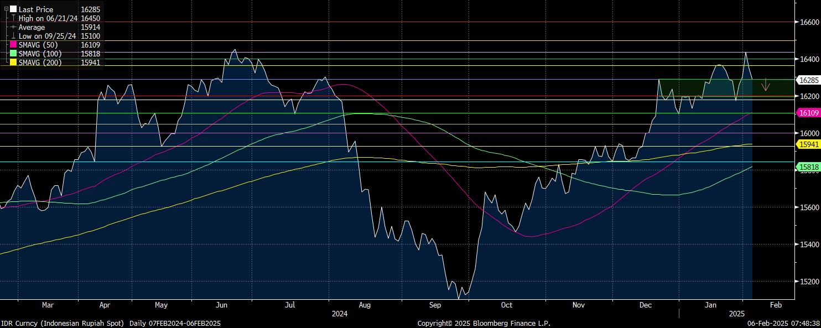This screenshot has width=821, height=328.
Task: Select the SMAVG (200) legend label
Action: [40, 63]
